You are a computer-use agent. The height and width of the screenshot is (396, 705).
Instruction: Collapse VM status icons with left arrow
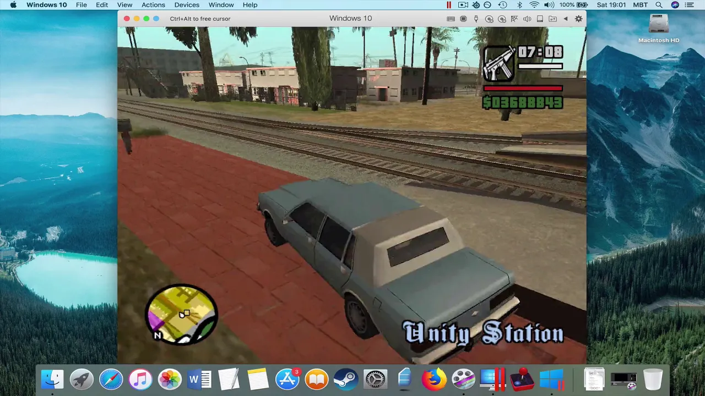click(x=566, y=19)
